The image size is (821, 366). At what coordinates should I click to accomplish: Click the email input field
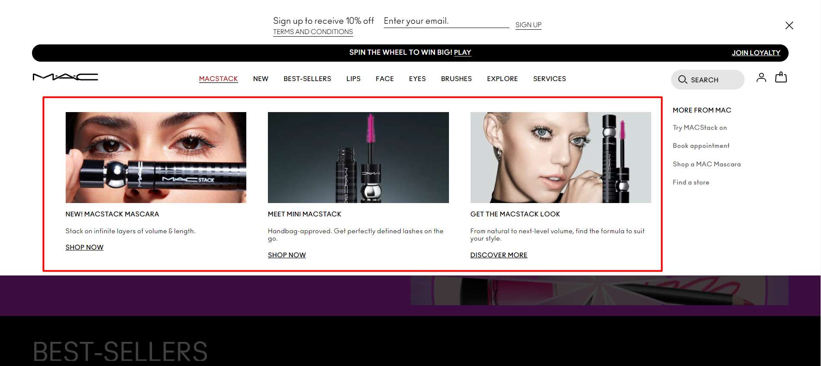click(x=446, y=21)
